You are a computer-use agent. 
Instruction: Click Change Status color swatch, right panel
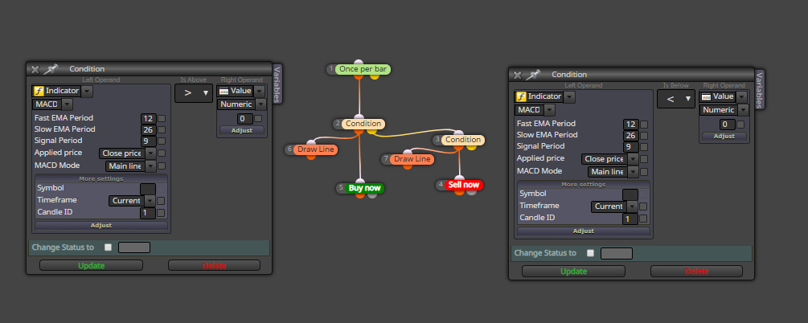617,253
